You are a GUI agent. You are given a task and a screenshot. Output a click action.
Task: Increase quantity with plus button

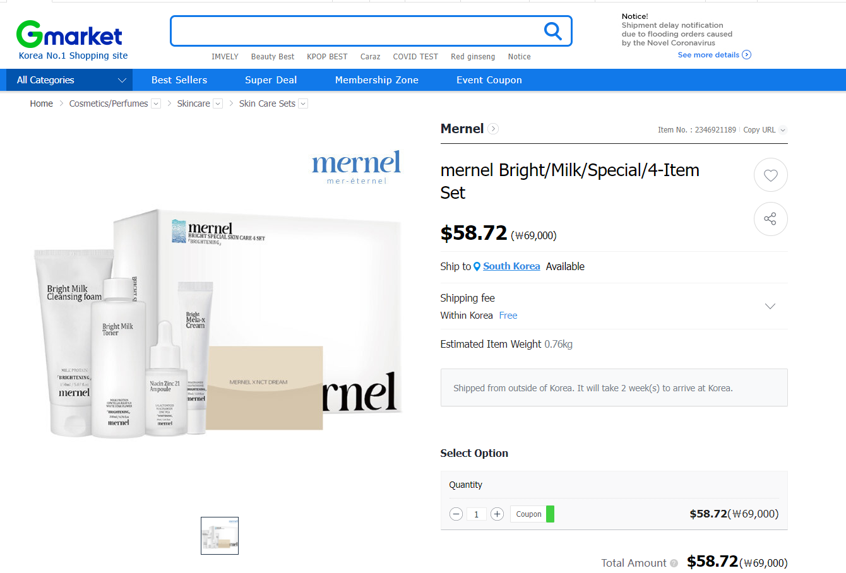tap(497, 514)
